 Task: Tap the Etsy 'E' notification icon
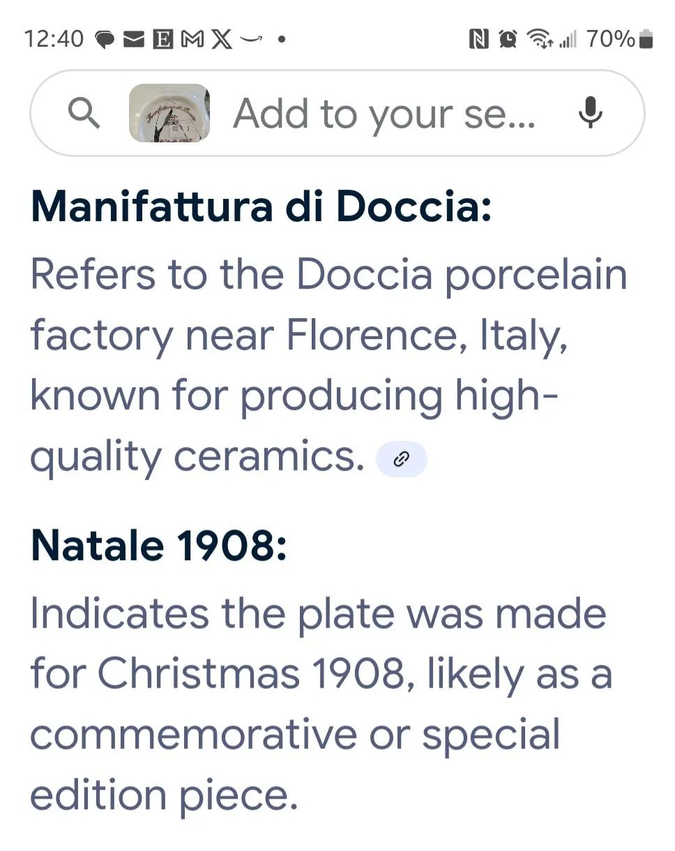pyautogui.click(x=162, y=39)
